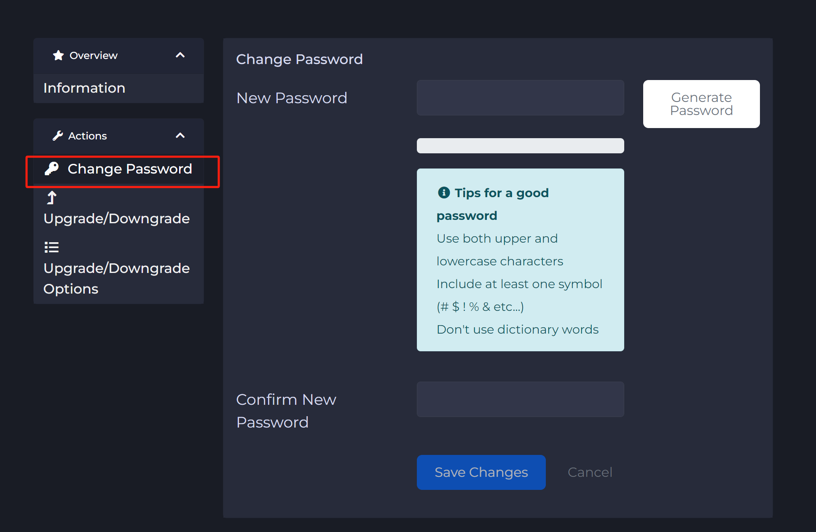Click the star icon beside Overview
Image resolution: width=816 pixels, height=532 pixels.
58,55
